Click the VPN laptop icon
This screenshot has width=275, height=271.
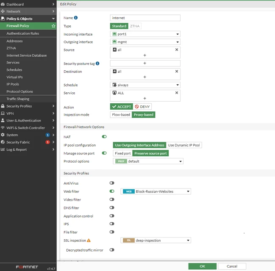(3, 113)
